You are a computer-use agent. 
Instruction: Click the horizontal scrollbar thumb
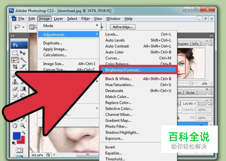[88, 155]
